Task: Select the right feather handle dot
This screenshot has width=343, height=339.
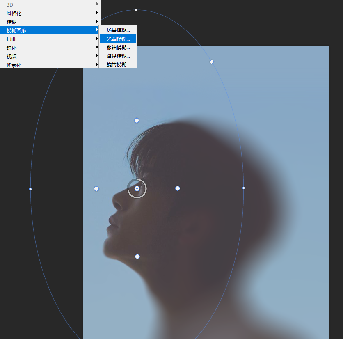Action: point(178,188)
